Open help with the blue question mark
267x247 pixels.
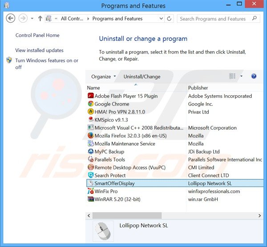(x=254, y=76)
